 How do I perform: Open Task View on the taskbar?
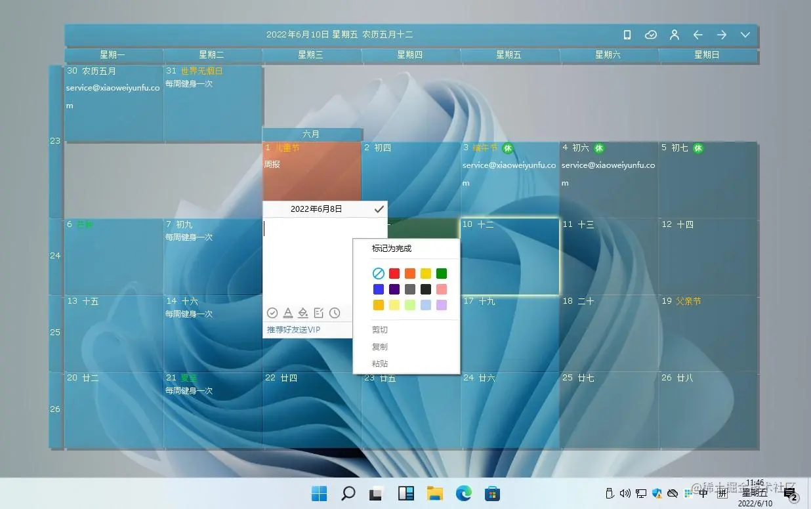[377, 493]
